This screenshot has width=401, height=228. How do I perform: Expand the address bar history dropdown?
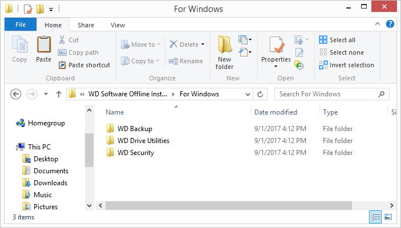point(248,94)
